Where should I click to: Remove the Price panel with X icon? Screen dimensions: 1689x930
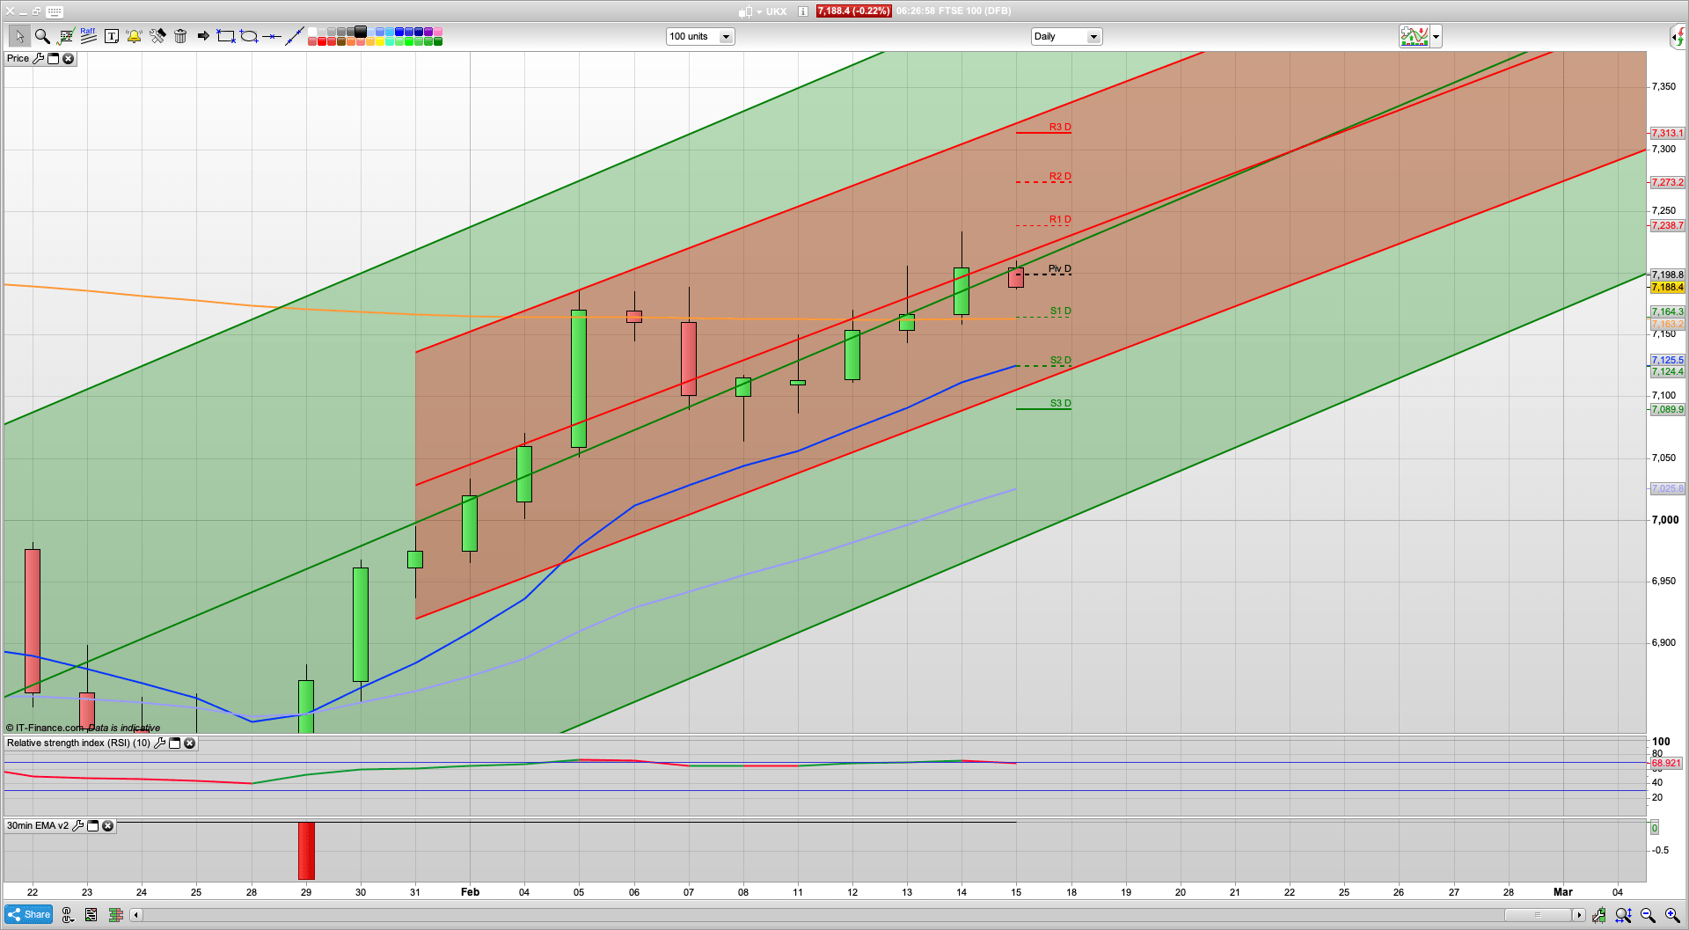click(68, 58)
